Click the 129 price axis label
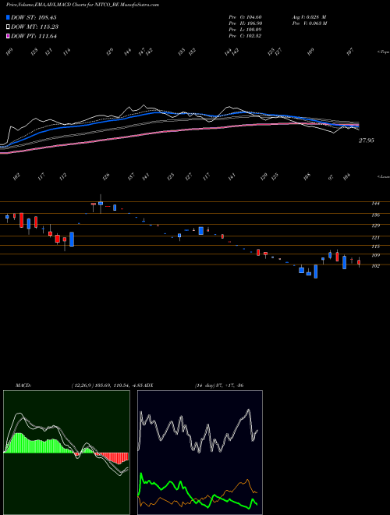 [375, 226]
